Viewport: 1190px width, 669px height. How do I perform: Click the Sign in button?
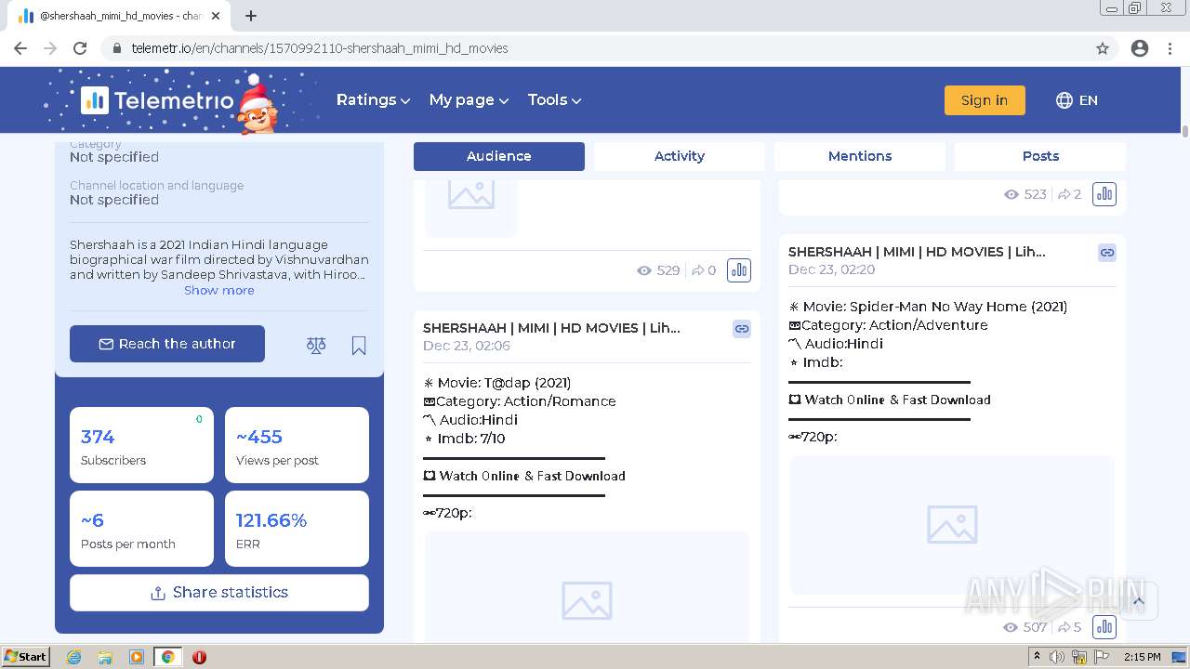pyautogui.click(x=985, y=100)
